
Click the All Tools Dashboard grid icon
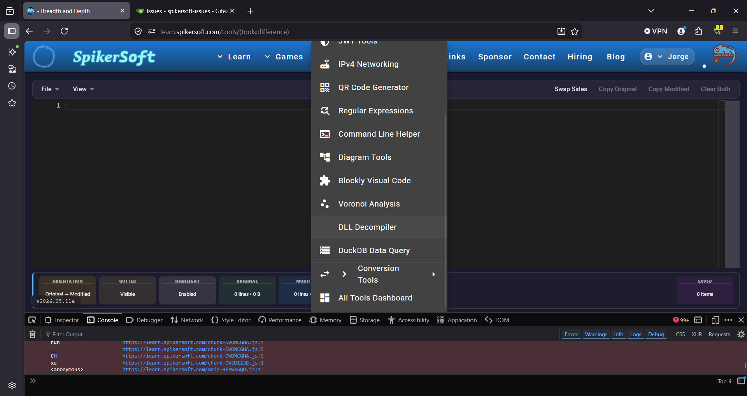[325, 298]
